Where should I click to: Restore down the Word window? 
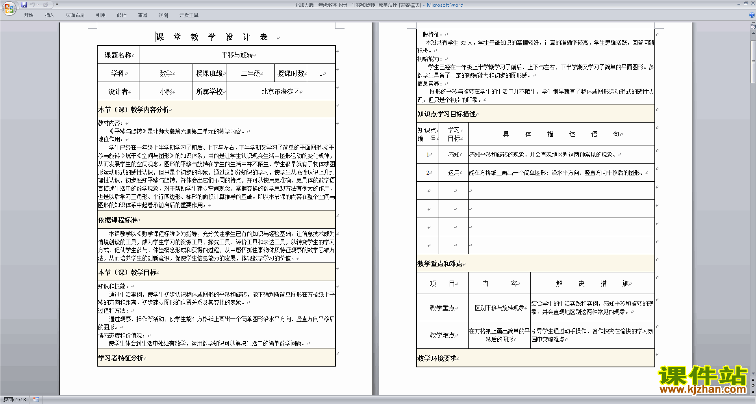tap(746, 4)
